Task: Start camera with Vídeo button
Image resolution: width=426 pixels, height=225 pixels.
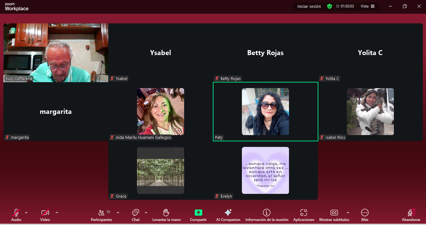Action: click(x=45, y=215)
